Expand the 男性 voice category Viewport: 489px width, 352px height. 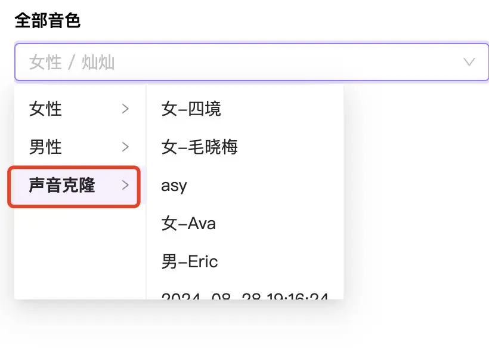click(80, 147)
